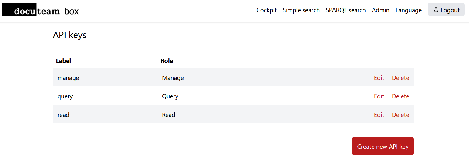Expand the Admin menu
This screenshot has height=159, width=469.
(380, 10)
